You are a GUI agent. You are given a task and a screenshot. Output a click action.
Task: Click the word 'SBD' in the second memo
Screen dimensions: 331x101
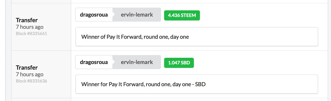[200, 84]
